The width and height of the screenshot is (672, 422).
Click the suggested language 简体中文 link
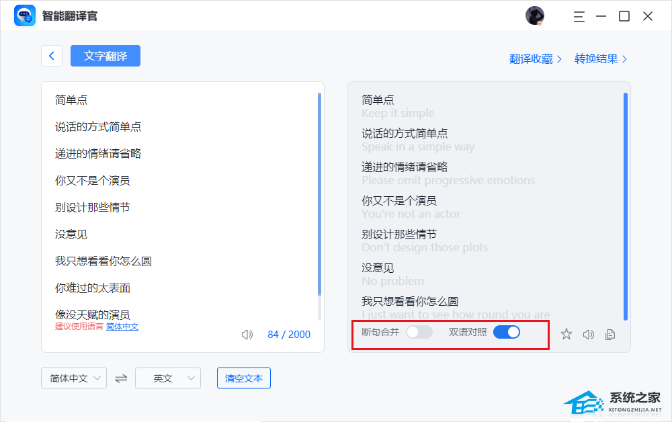click(122, 327)
